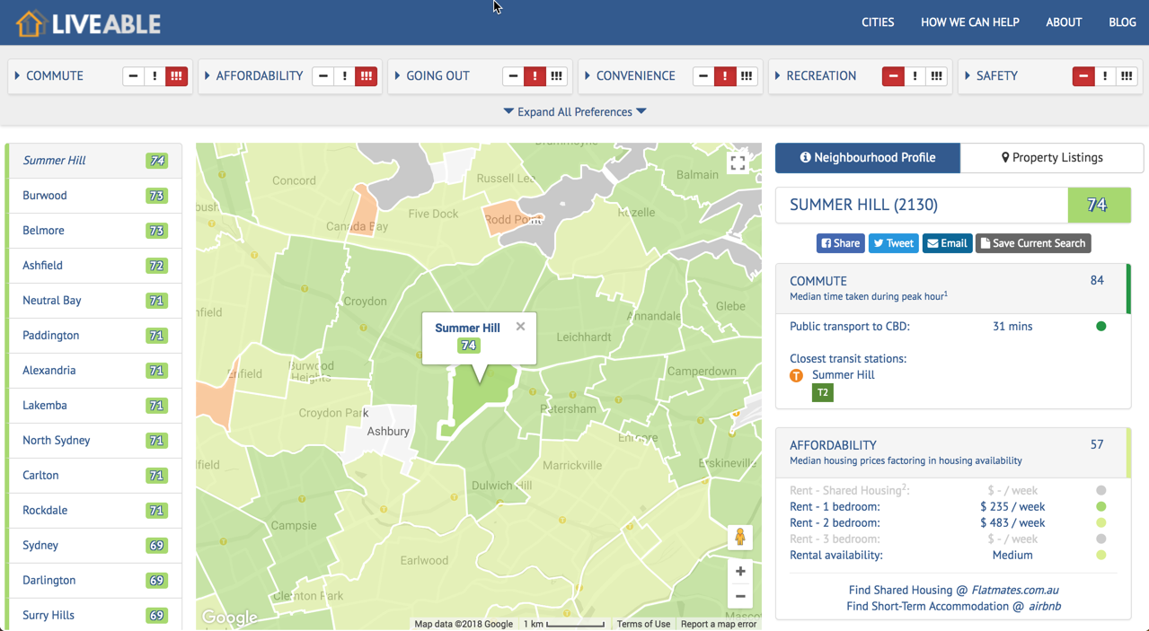Select Paddington in suburb list
Screen dimensions: 1149x631
95,336
